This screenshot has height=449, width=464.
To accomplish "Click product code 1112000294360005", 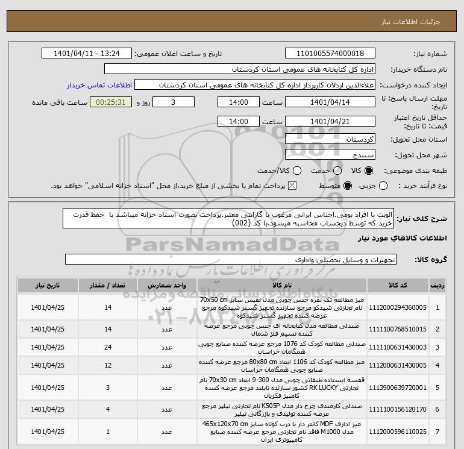I will 398,307.
